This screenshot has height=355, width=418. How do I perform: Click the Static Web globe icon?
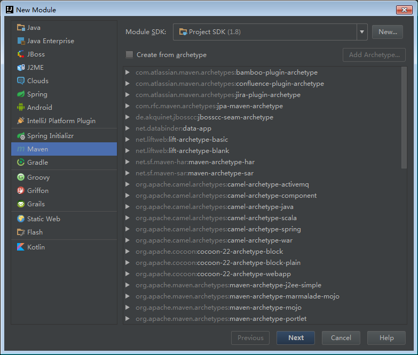(21, 219)
